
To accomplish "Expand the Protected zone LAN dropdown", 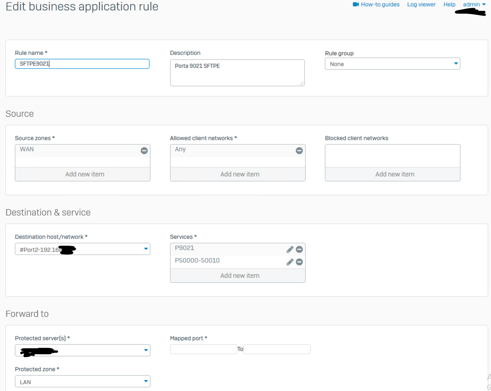I will point(83,382).
